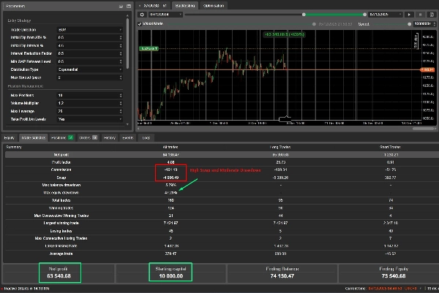Click the Min GAP Between Level stepper
Image resolution: width=439 pixels, height=293 pixels.
[121, 61]
